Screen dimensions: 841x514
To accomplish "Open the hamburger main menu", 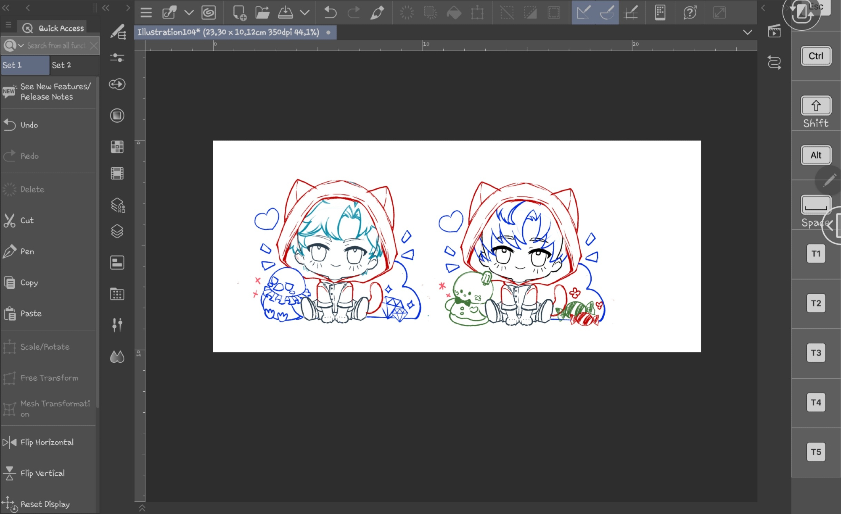I will point(146,13).
